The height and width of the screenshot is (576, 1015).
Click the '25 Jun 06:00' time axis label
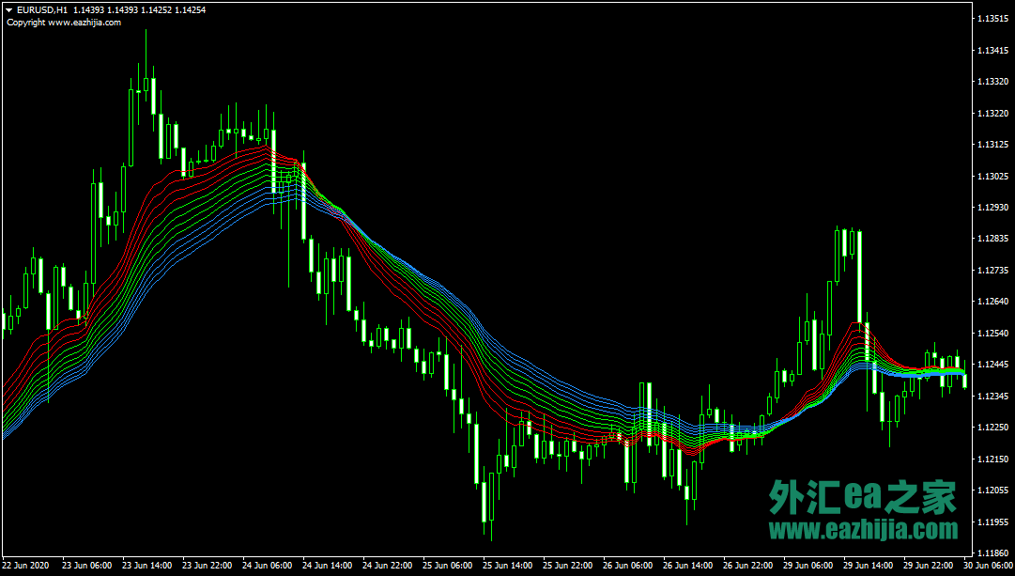coord(448,566)
